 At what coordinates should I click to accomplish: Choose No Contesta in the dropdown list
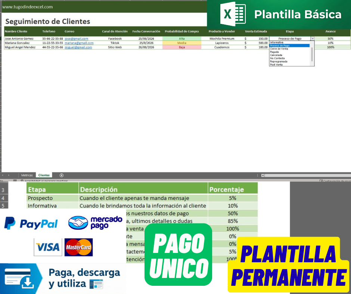pyautogui.click(x=277, y=58)
